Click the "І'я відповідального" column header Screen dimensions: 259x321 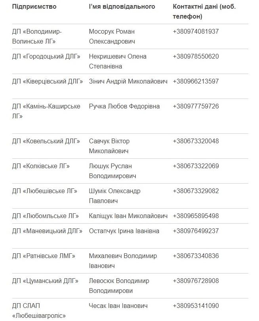(x=122, y=7)
